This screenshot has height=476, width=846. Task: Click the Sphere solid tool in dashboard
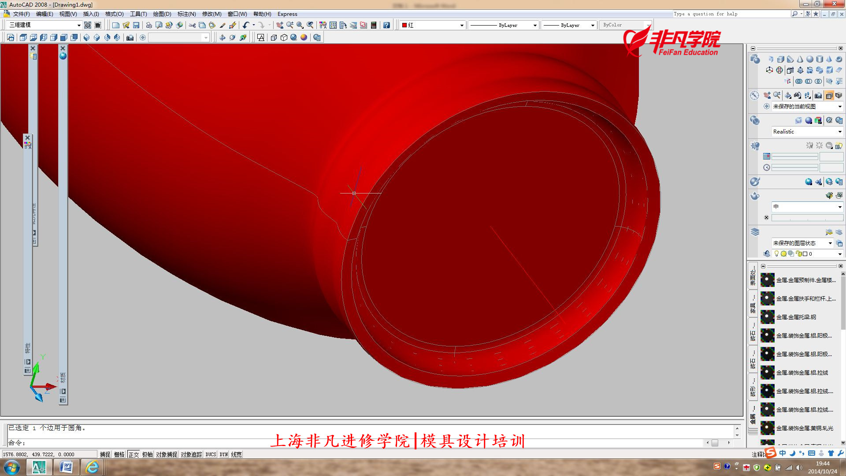pyautogui.click(x=810, y=59)
